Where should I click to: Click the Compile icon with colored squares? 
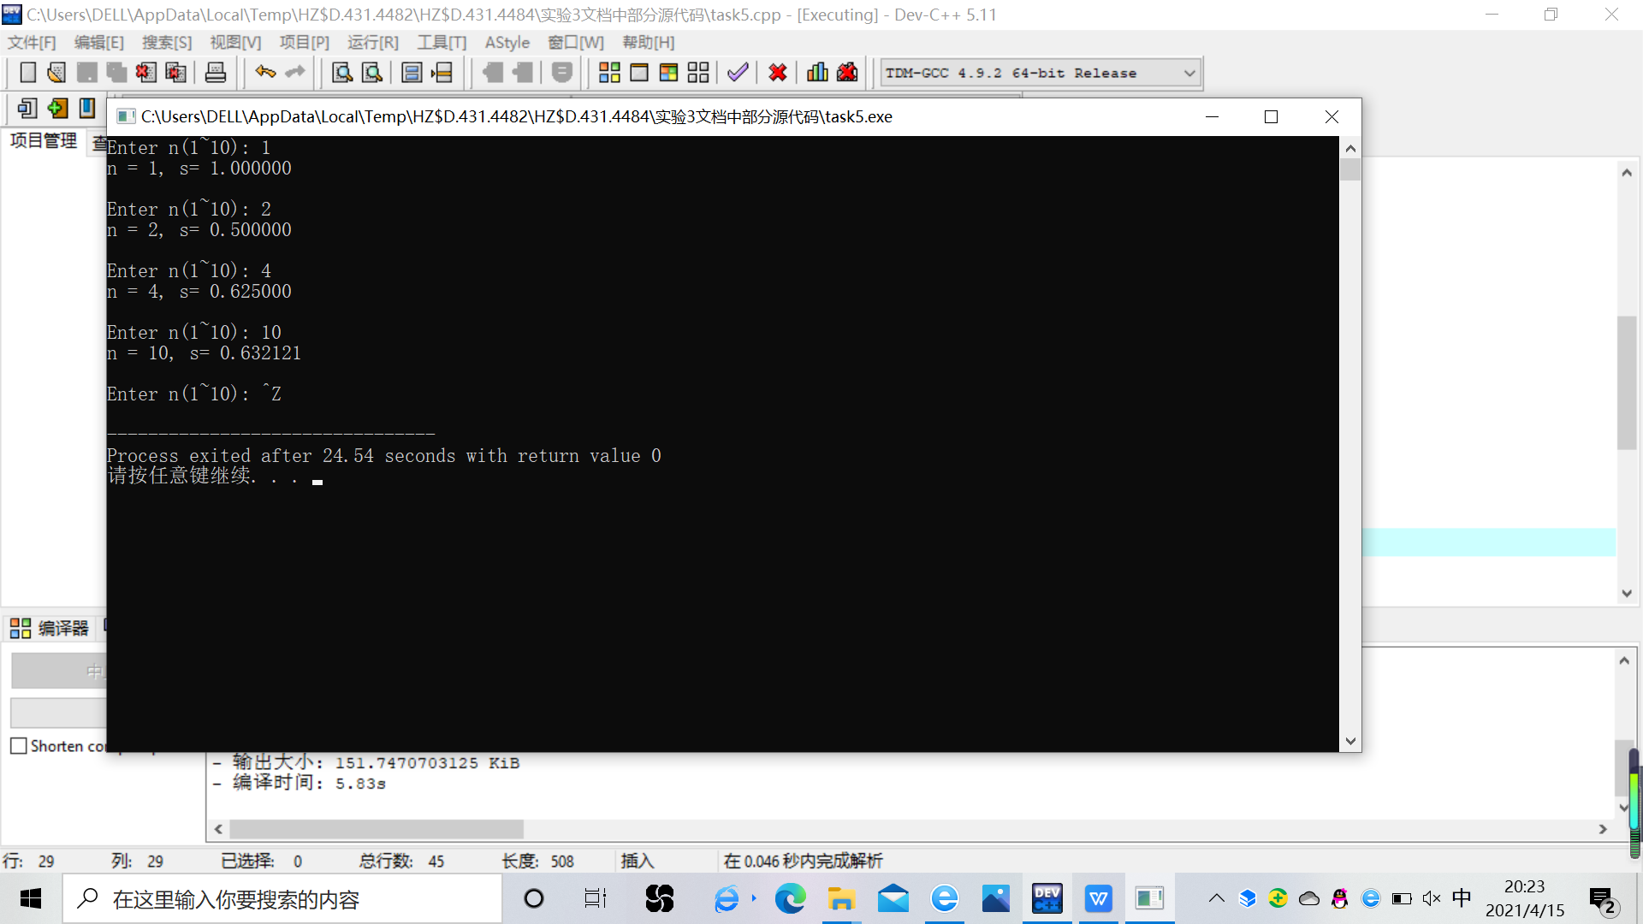point(609,73)
